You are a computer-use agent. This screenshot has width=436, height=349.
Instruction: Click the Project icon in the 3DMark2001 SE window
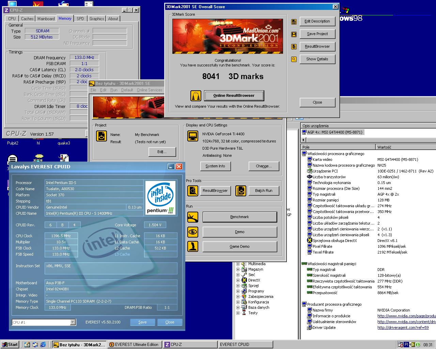click(x=102, y=136)
